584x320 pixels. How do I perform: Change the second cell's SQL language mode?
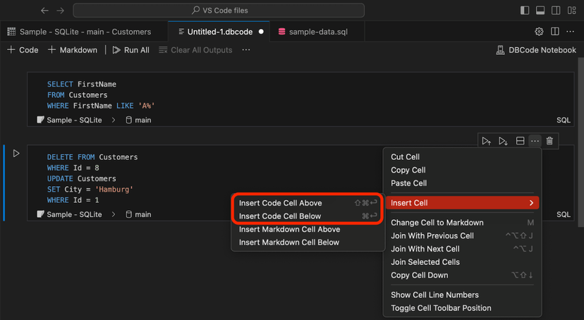(563, 214)
